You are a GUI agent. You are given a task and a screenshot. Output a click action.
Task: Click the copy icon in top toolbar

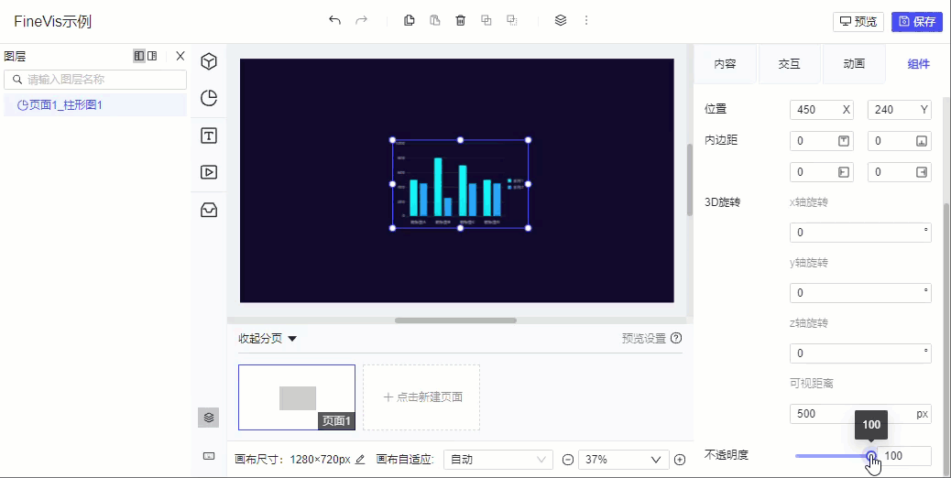click(x=410, y=20)
